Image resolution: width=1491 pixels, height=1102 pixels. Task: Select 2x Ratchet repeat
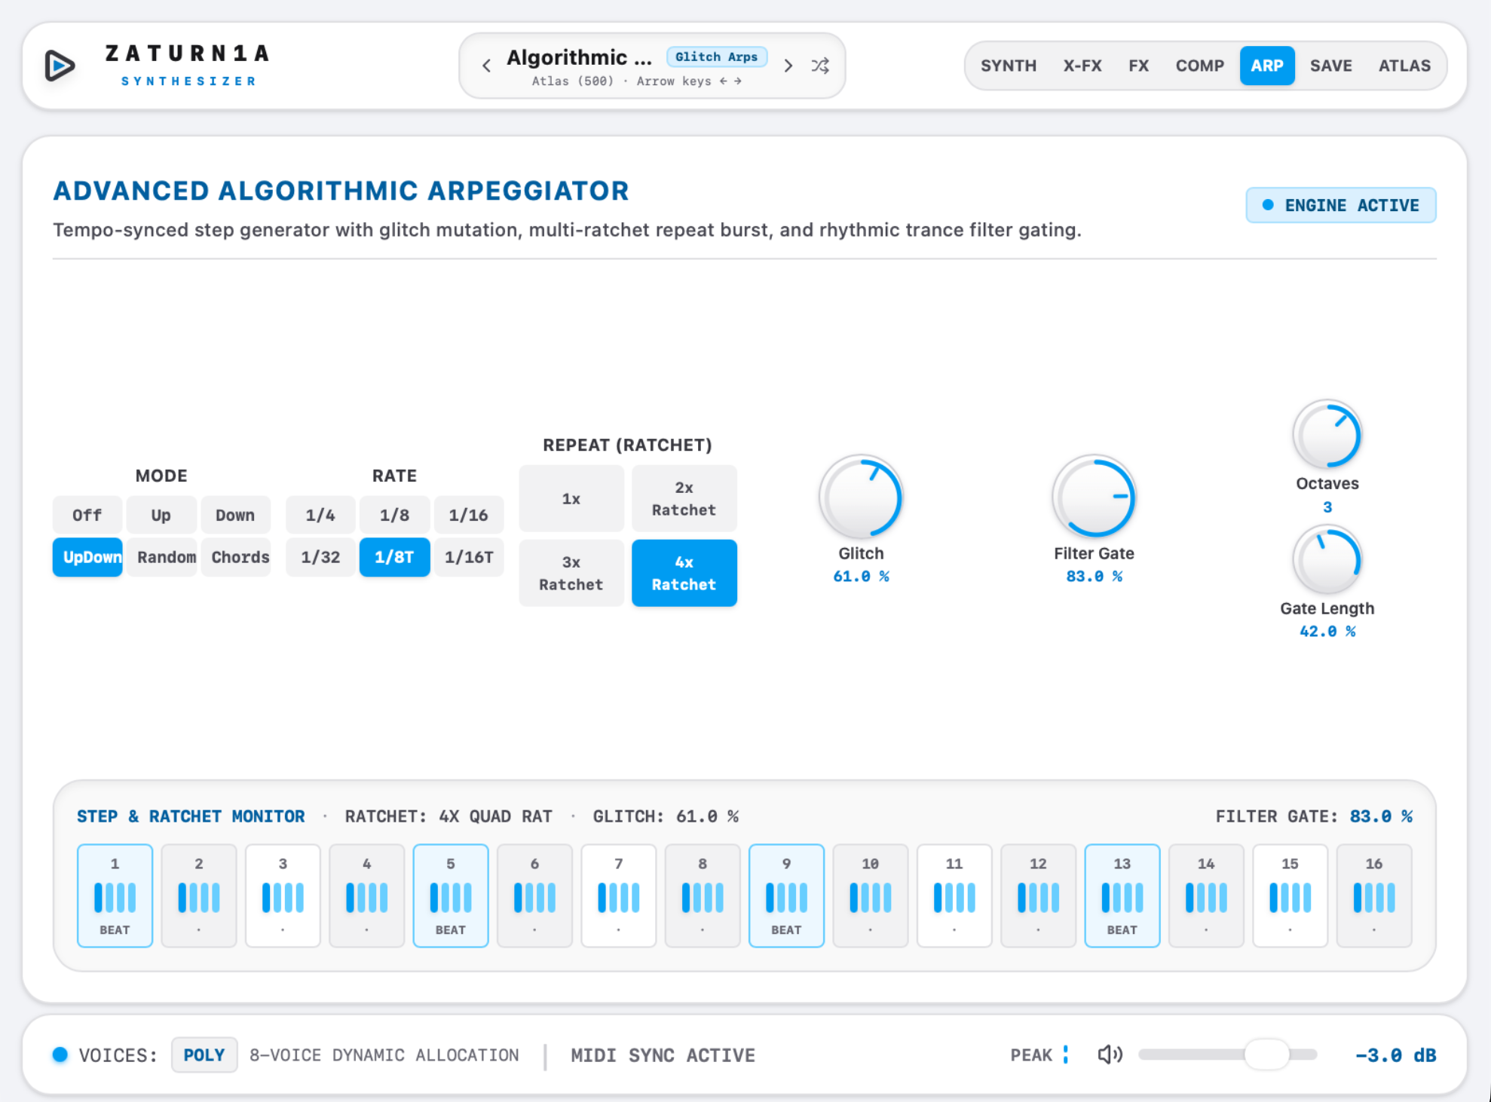pyautogui.click(x=684, y=498)
